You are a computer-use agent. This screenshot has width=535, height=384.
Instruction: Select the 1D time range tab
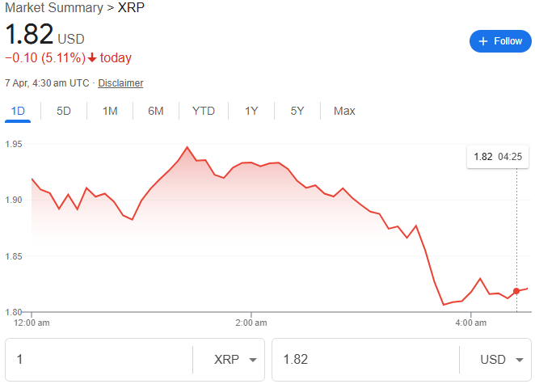coord(18,111)
